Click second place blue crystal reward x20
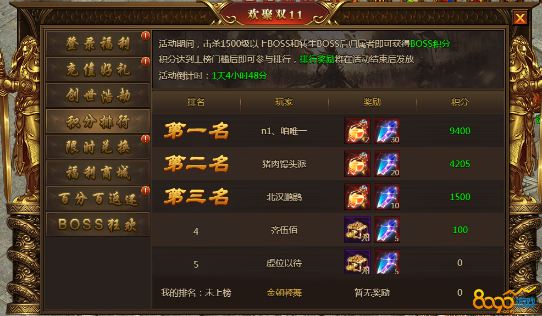This screenshot has height=316, width=542. coord(387,164)
